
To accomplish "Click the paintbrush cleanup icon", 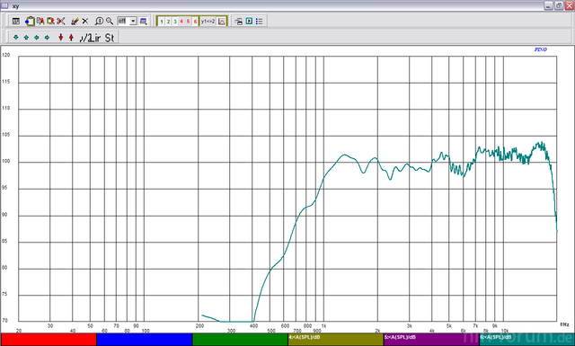I will [x=75, y=22].
